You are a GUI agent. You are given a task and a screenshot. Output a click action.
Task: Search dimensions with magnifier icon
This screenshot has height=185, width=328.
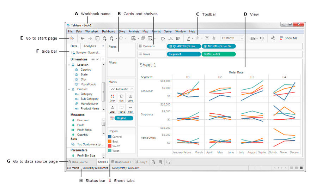point(97,59)
